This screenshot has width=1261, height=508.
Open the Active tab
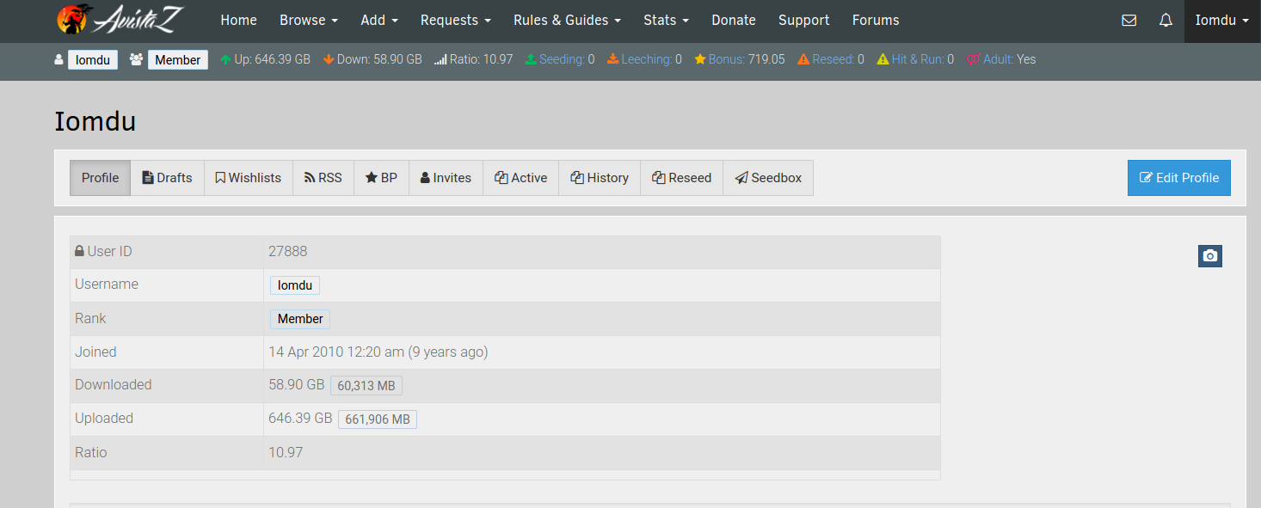521,178
